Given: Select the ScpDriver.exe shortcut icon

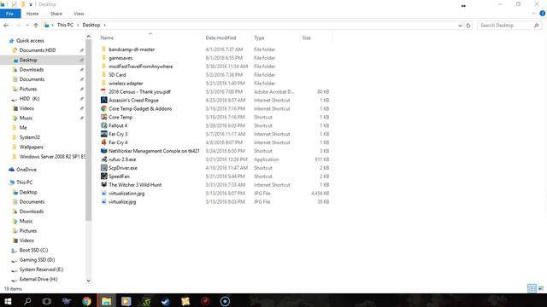Looking at the screenshot, I should pyautogui.click(x=103, y=168).
